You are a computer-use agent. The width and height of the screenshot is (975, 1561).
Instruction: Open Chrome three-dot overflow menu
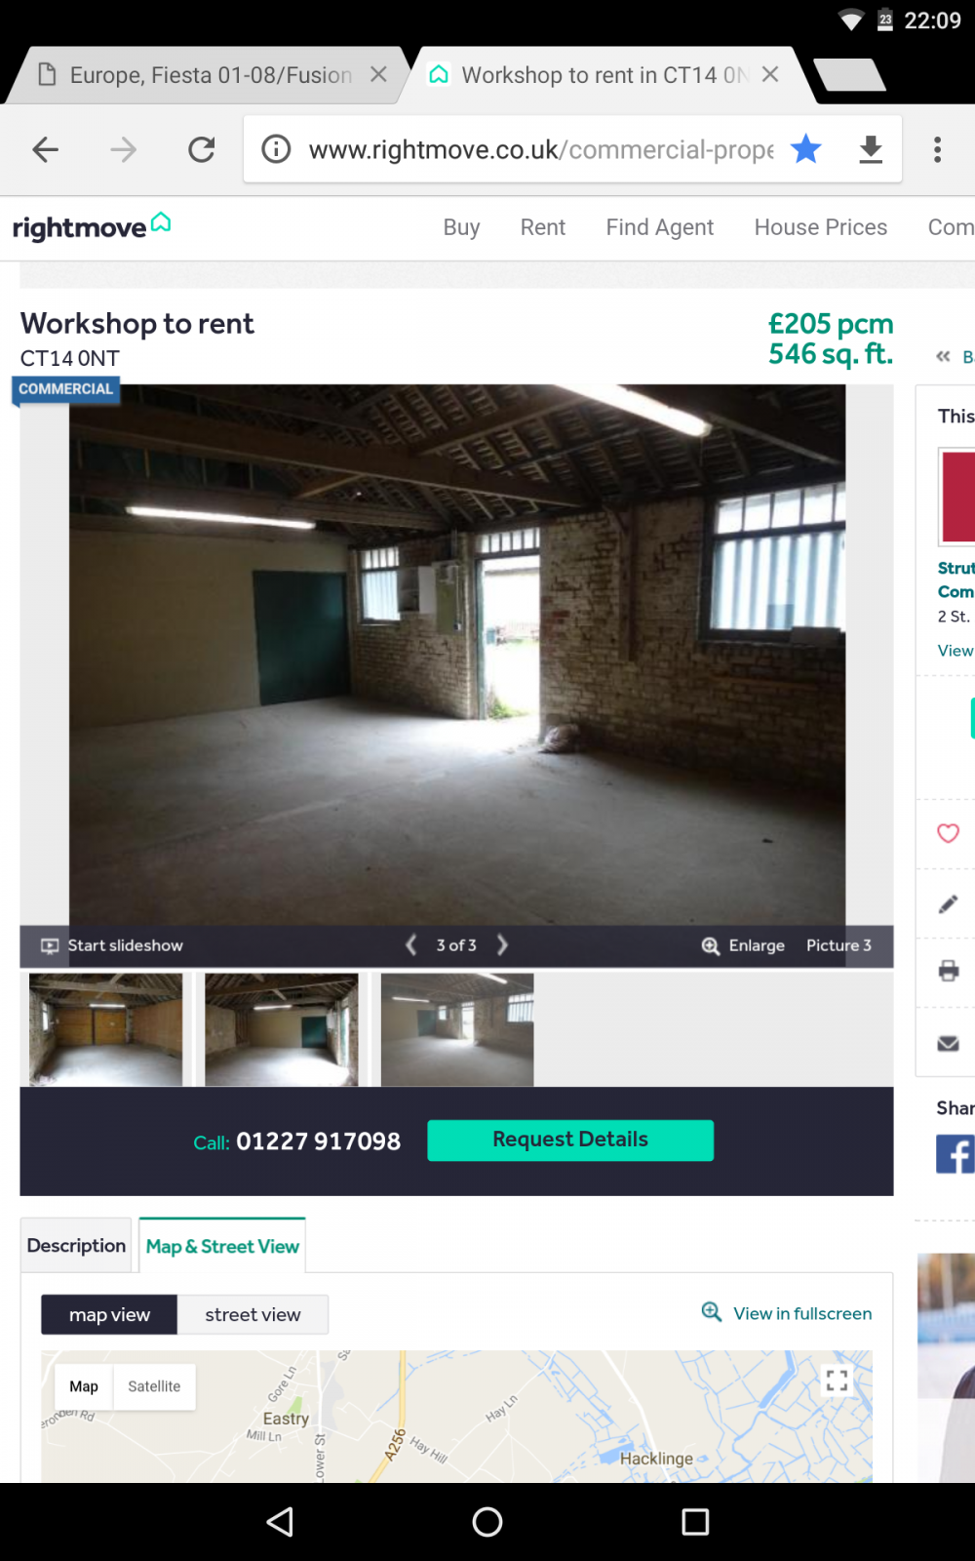coord(937,149)
